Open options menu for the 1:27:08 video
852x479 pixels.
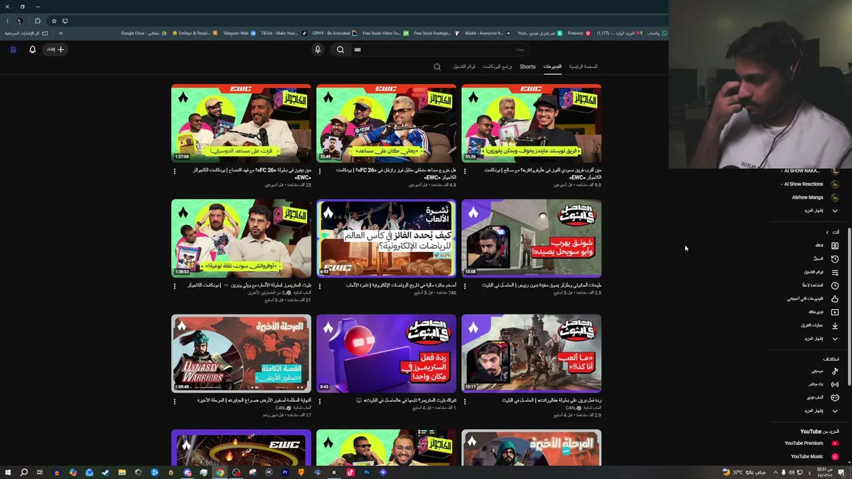[x=175, y=171]
